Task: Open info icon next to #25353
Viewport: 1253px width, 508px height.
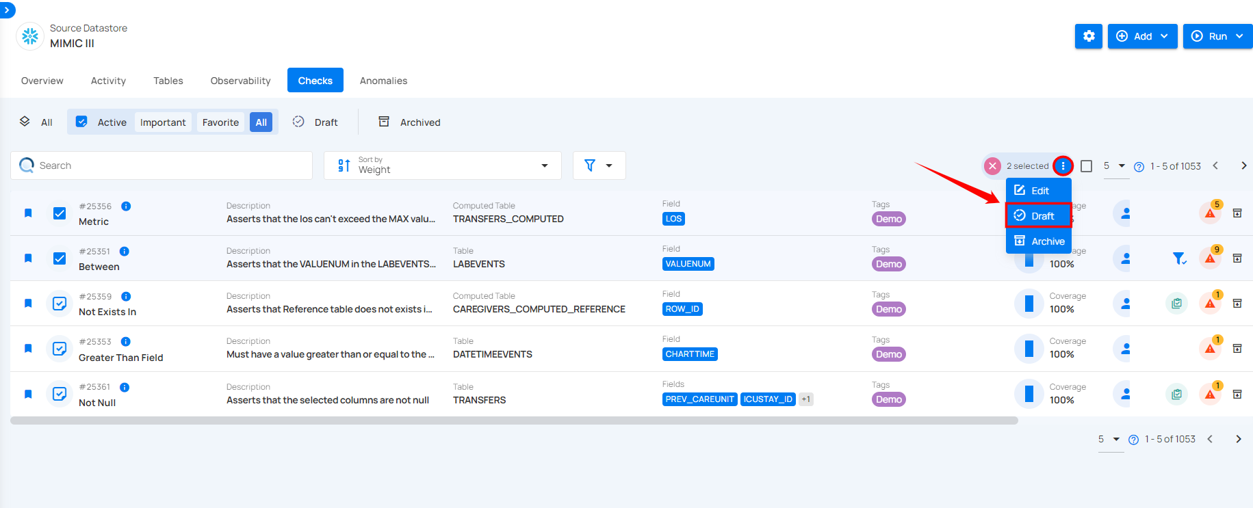Action: click(x=125, y=341)
